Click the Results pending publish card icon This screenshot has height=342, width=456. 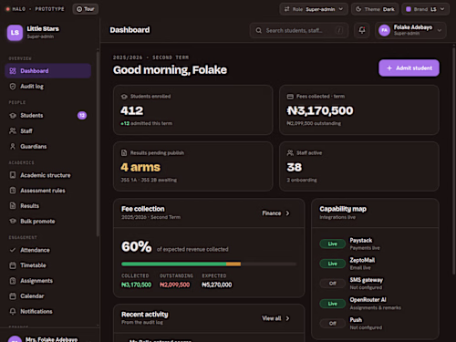pyautogui.click(x=124, y=153)
